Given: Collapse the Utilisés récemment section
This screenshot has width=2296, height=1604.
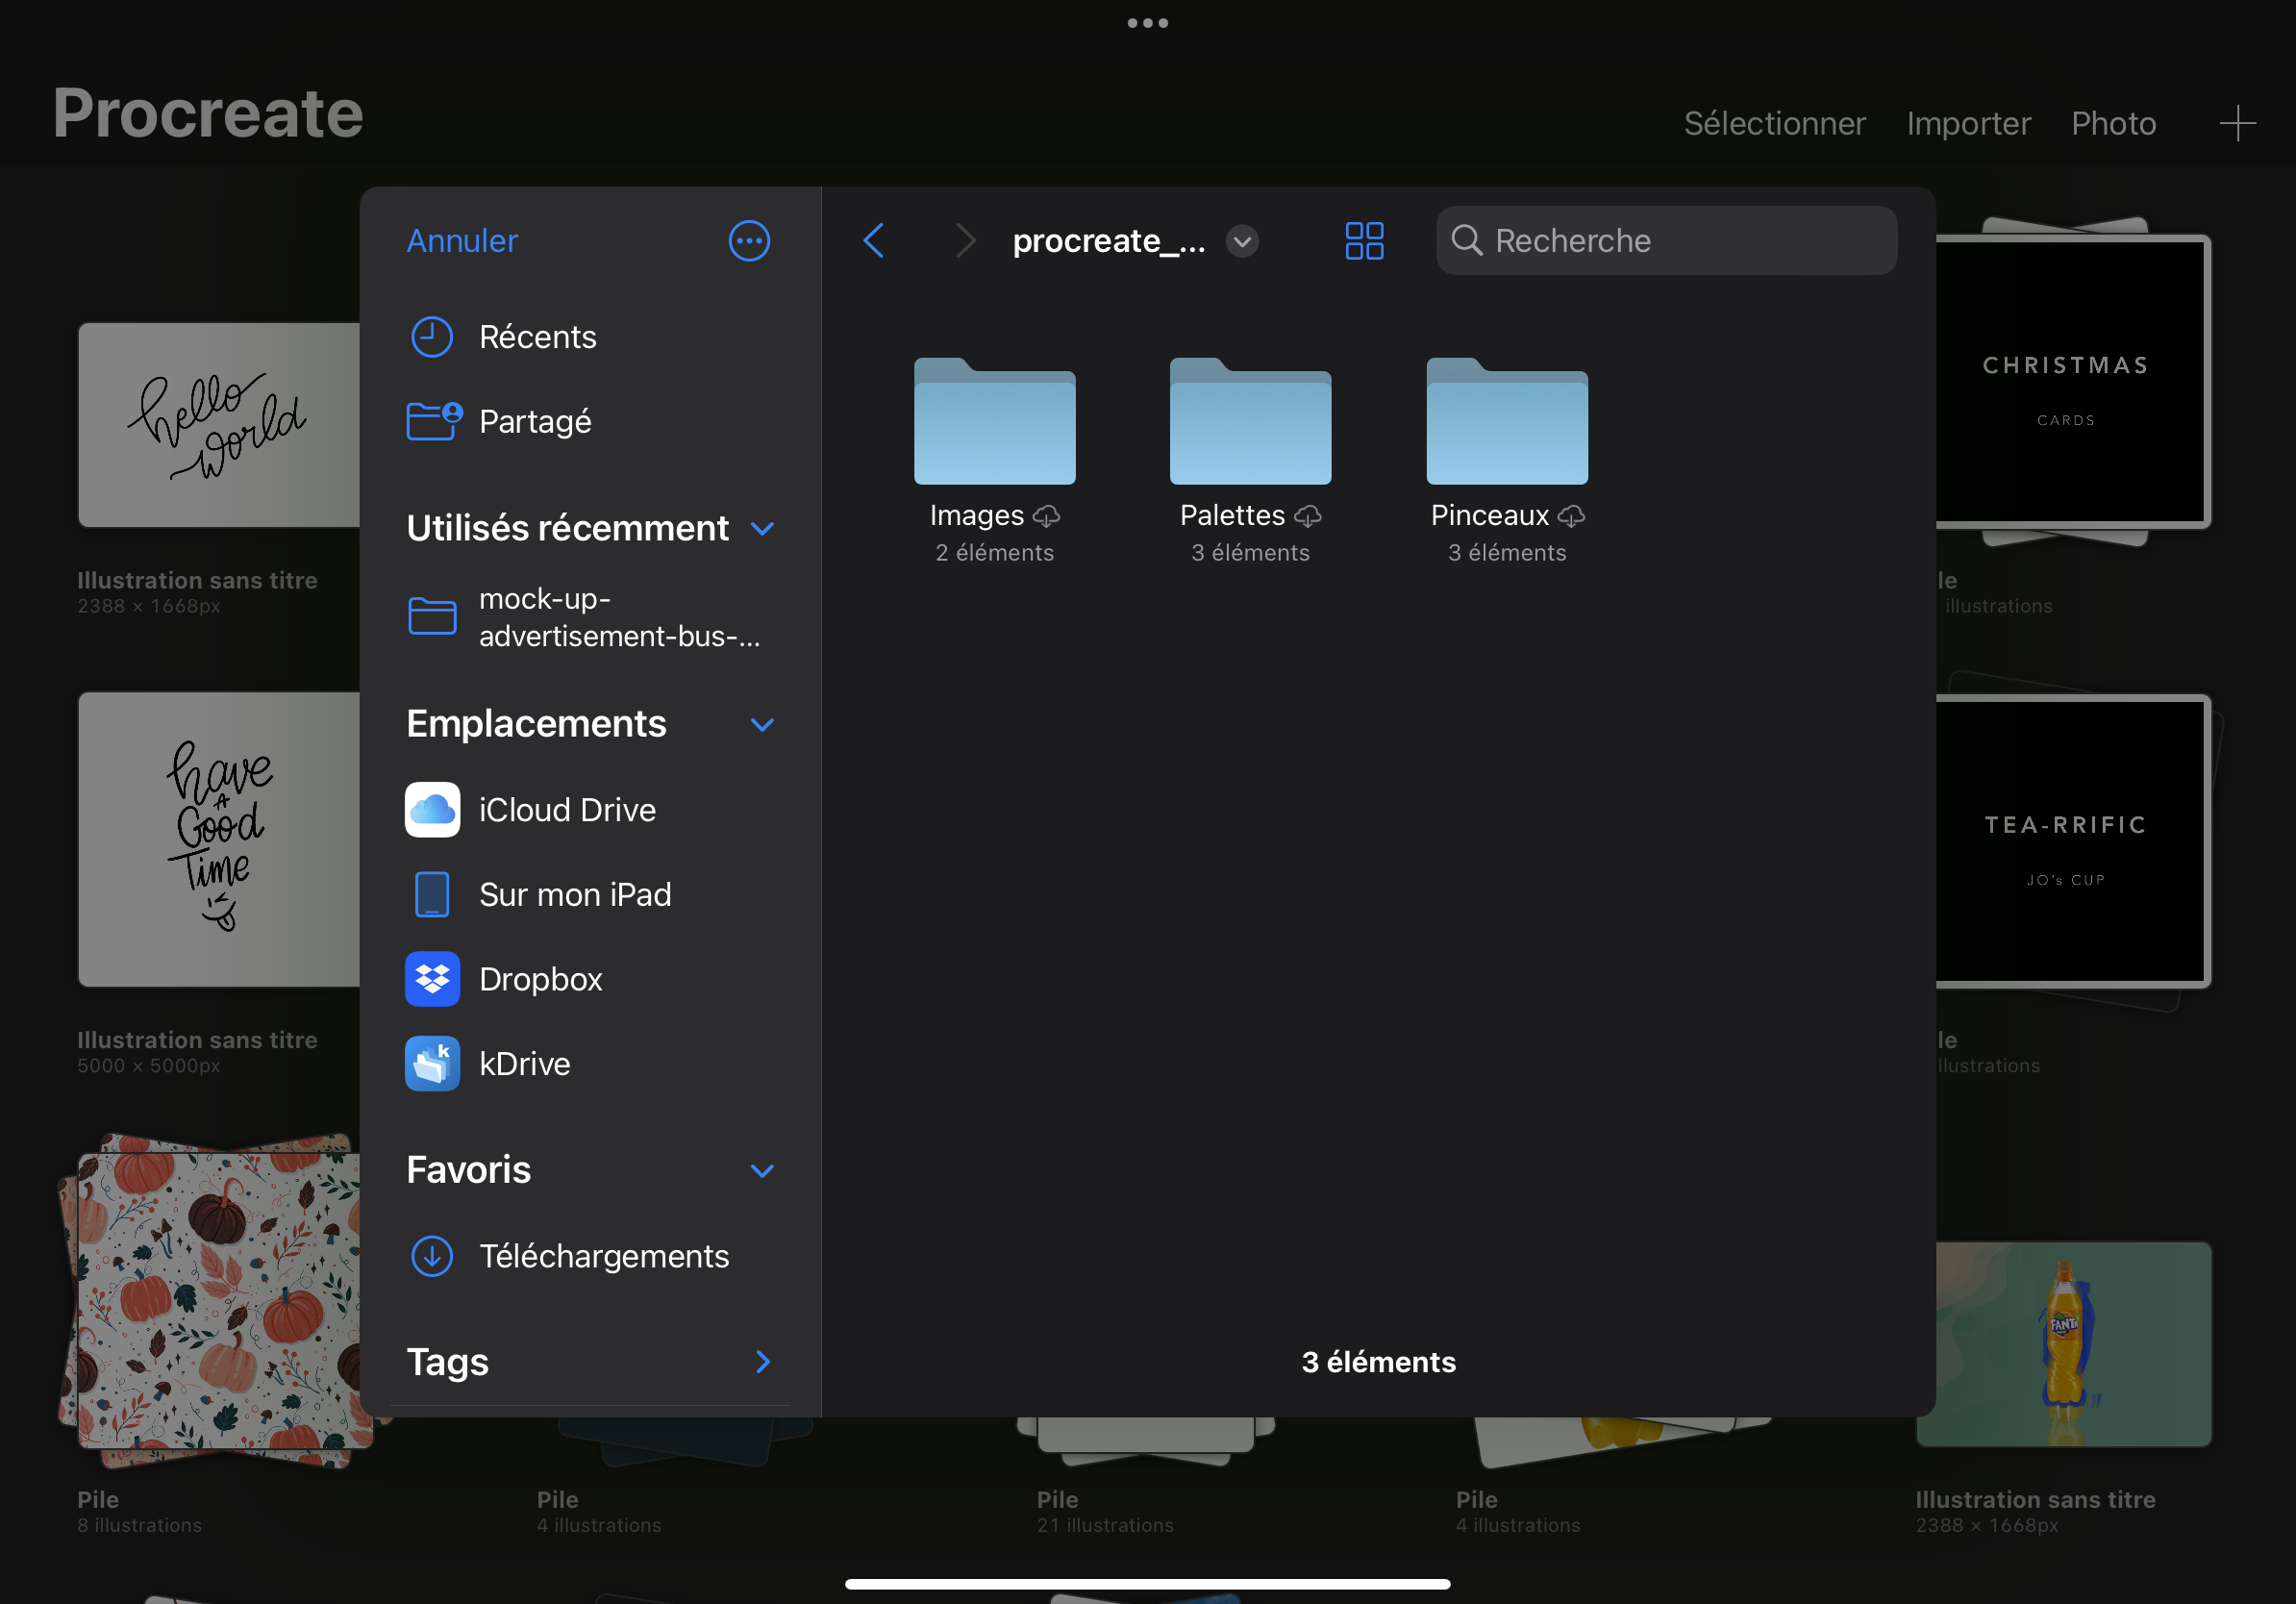Looking at the screenshot, I should 762,528.
